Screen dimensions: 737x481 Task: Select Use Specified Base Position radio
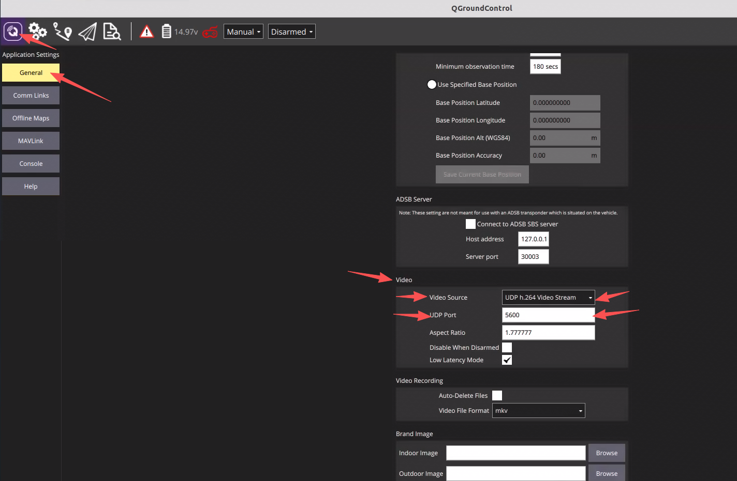tap(432, 85)
